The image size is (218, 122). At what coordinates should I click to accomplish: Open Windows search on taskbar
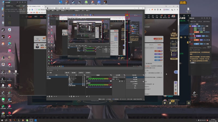[x=6, y=120]
